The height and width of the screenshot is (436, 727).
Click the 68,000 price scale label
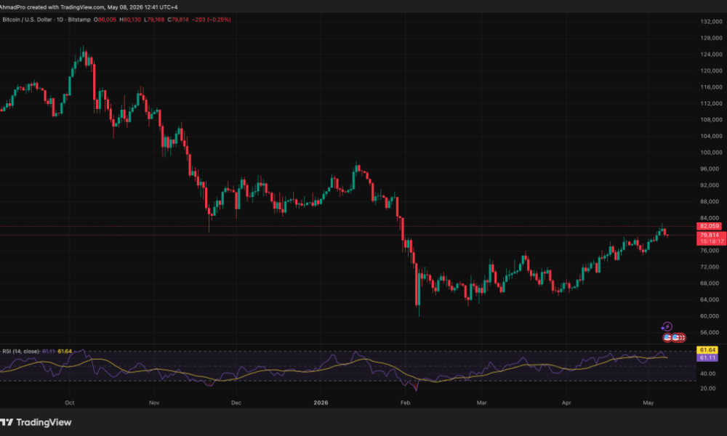711,283
